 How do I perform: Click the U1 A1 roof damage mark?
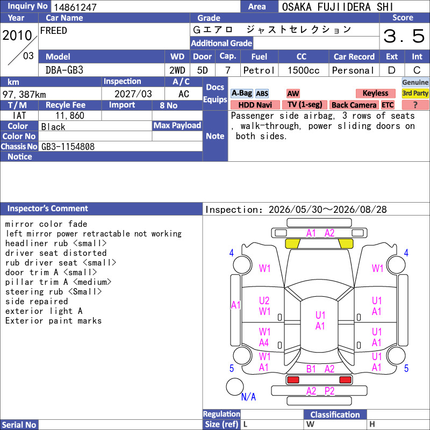320,320
